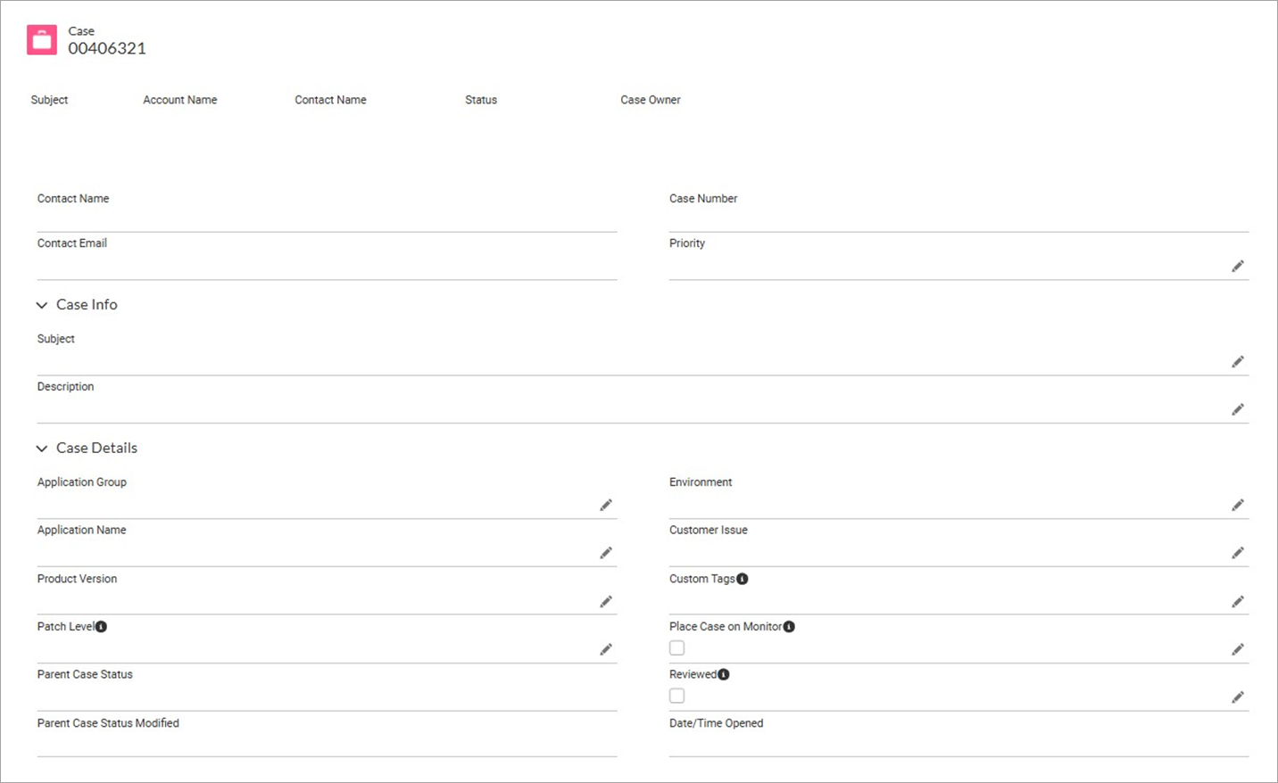Edit Product Version with its pencil icon

(606, 601)
